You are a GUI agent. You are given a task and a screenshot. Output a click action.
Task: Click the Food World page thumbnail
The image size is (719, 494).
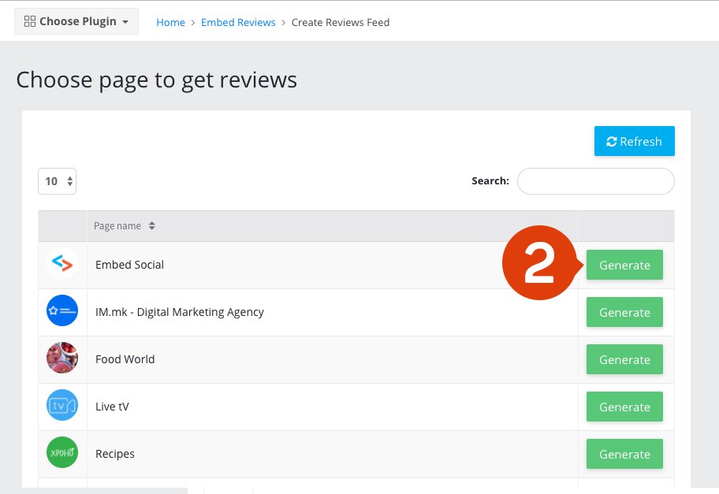click(62, 358)
